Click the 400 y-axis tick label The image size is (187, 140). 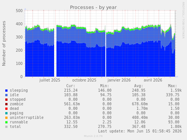(19, 24)
